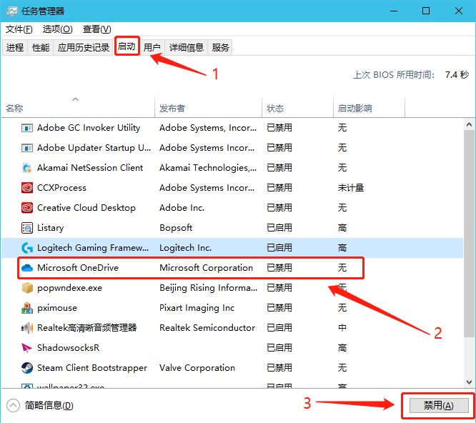The height and width of the screenshot is (423, 476).
Task: Open the 选项(O) menu
Action: (x=58, y=29)
